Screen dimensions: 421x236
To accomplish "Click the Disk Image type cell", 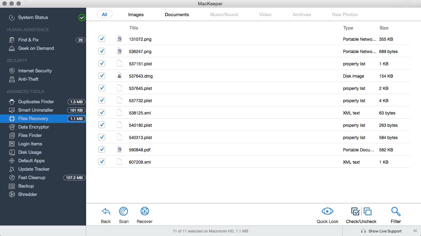I will coord(353,76).
